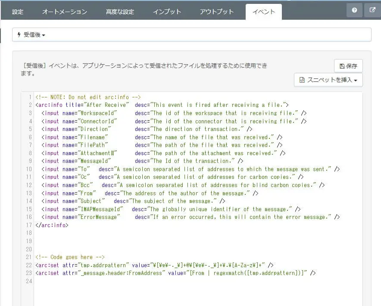Screen dimensions: 381x306
Task: Click the ErrorMessage input definition line
Action: point(190,217)
